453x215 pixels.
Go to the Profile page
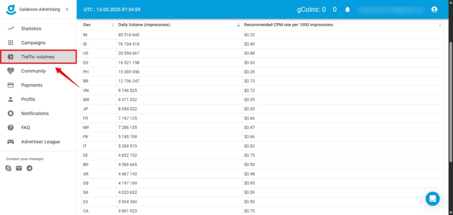point(28,100)
